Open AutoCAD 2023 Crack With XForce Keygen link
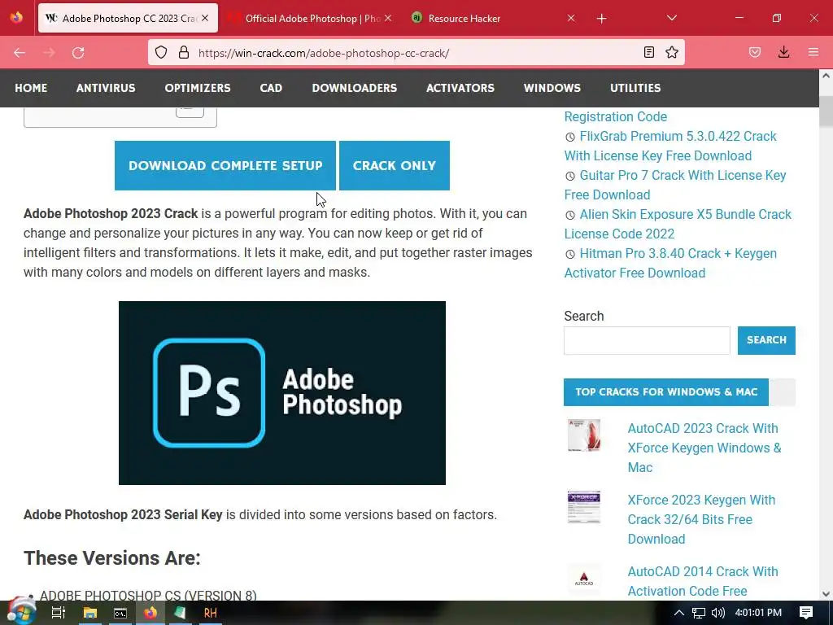833x625 pixels. (704, 448)
